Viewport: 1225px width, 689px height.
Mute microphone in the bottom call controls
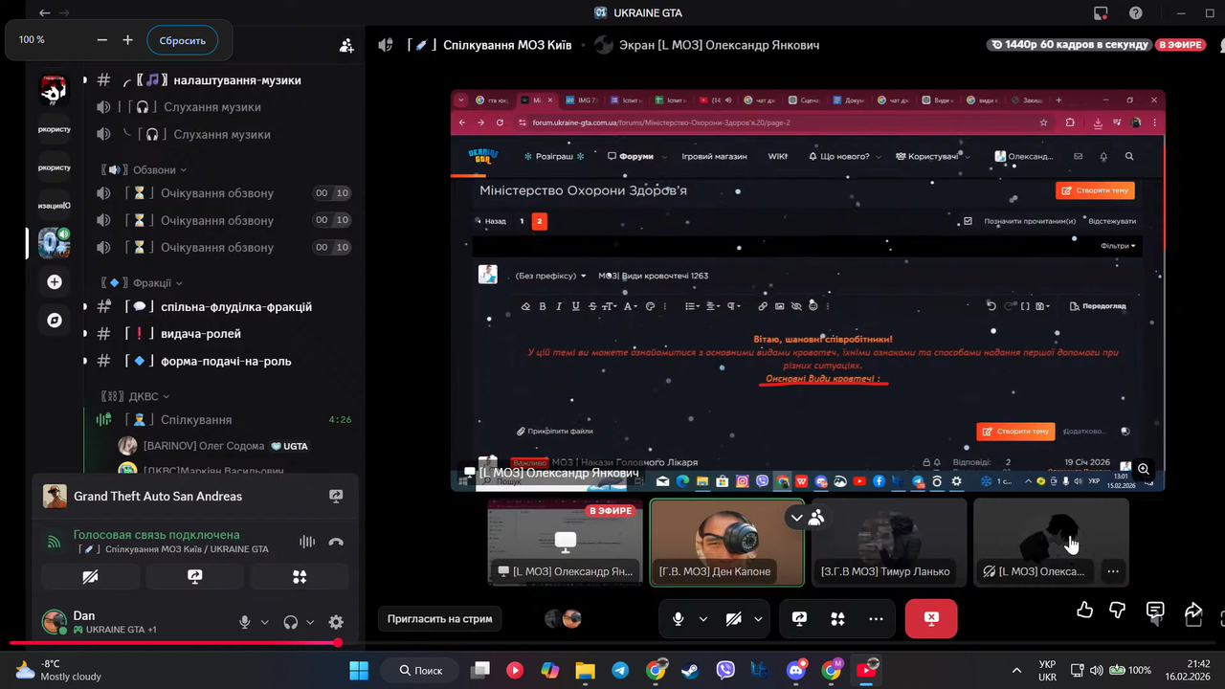tap(679, 619)
